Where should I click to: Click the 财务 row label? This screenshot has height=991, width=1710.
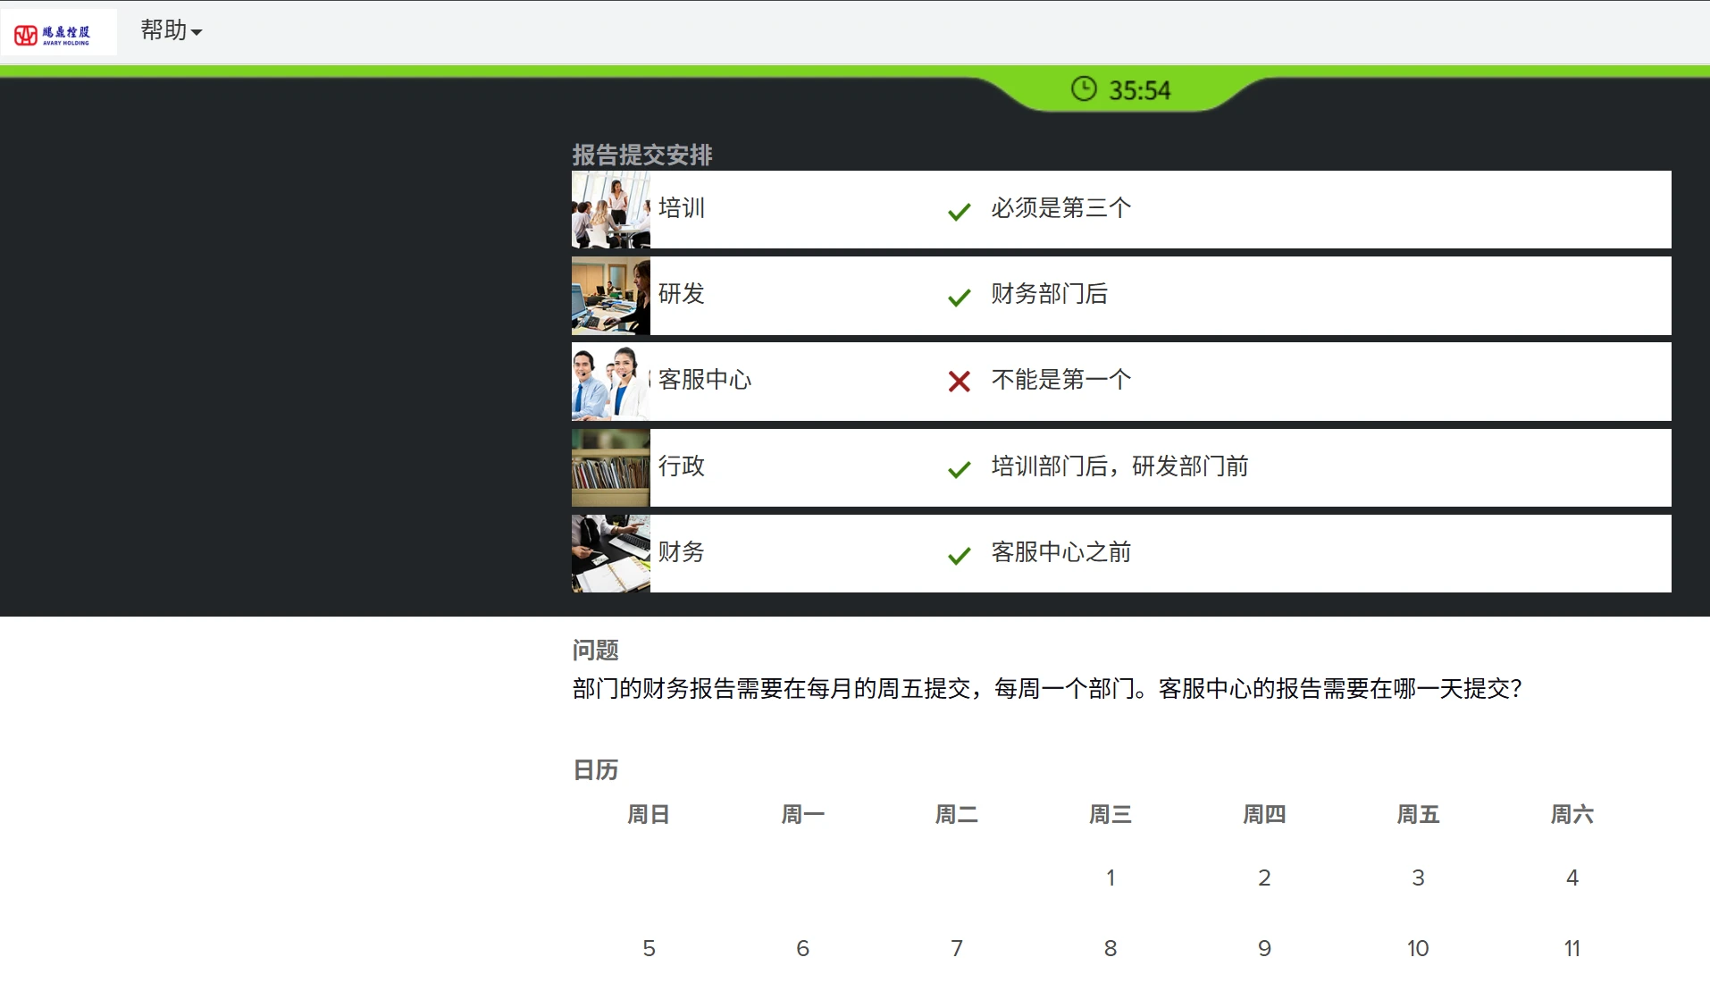click(x=682, y=552)
